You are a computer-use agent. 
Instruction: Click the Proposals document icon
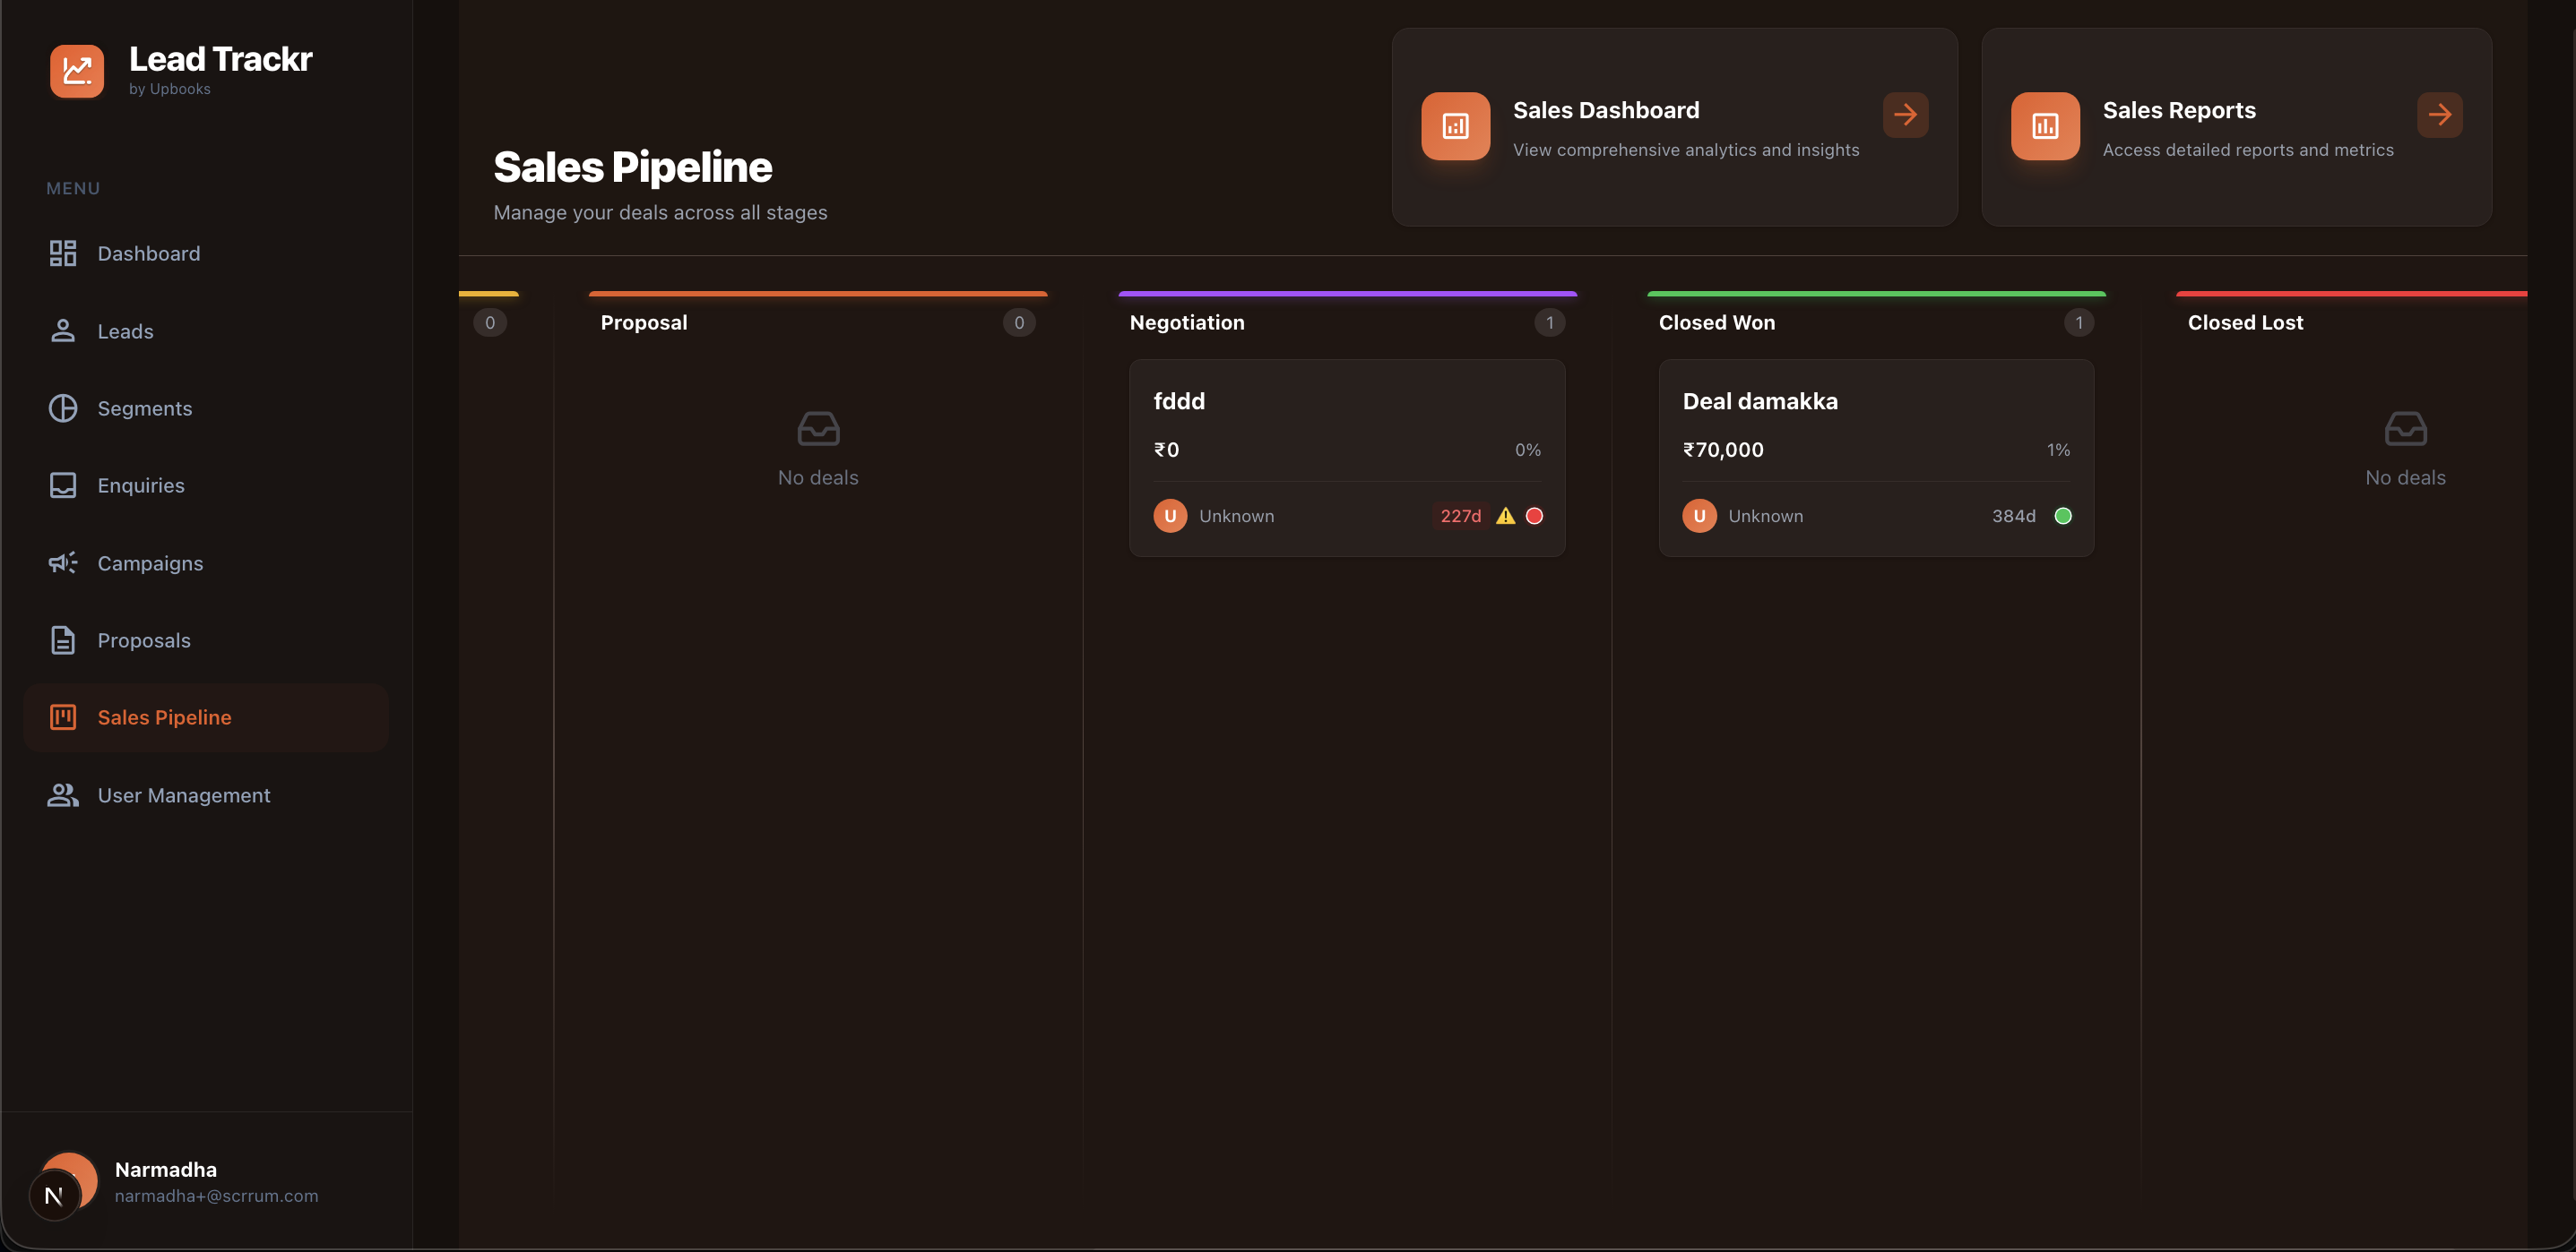[x=63, y=639]
